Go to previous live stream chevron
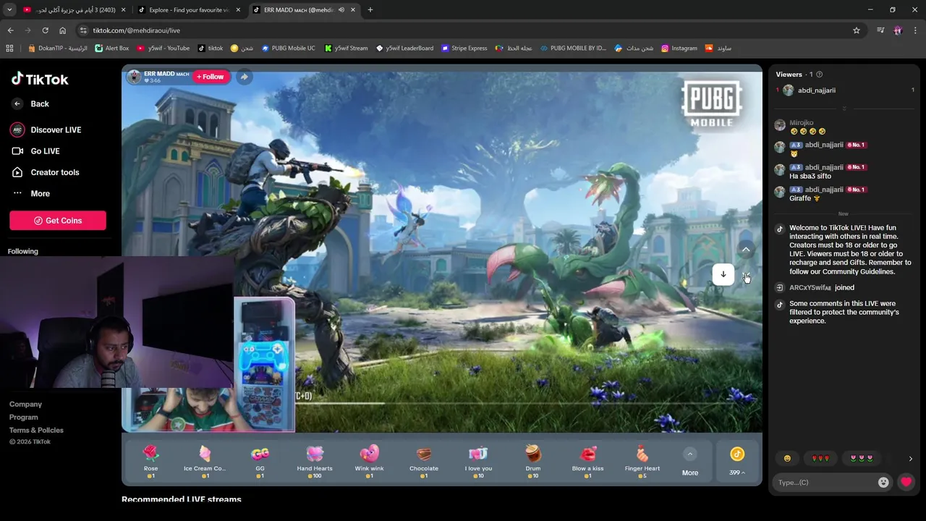 pos(746,250)
